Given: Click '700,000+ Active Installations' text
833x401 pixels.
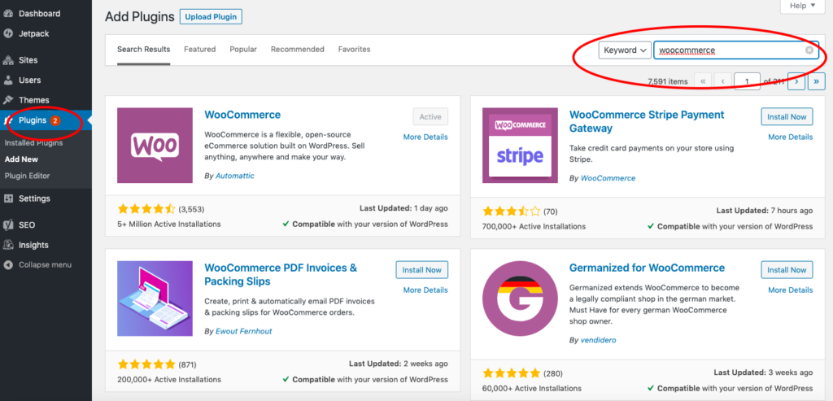Looking at the screenshot, I should point(534,226).
